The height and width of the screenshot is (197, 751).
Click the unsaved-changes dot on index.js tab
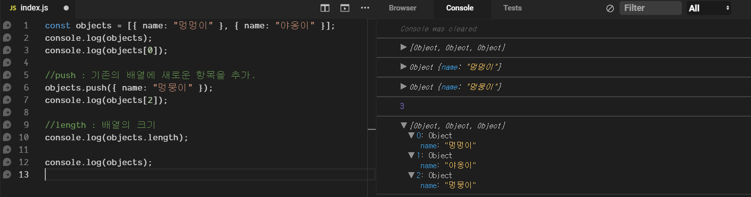66,8
